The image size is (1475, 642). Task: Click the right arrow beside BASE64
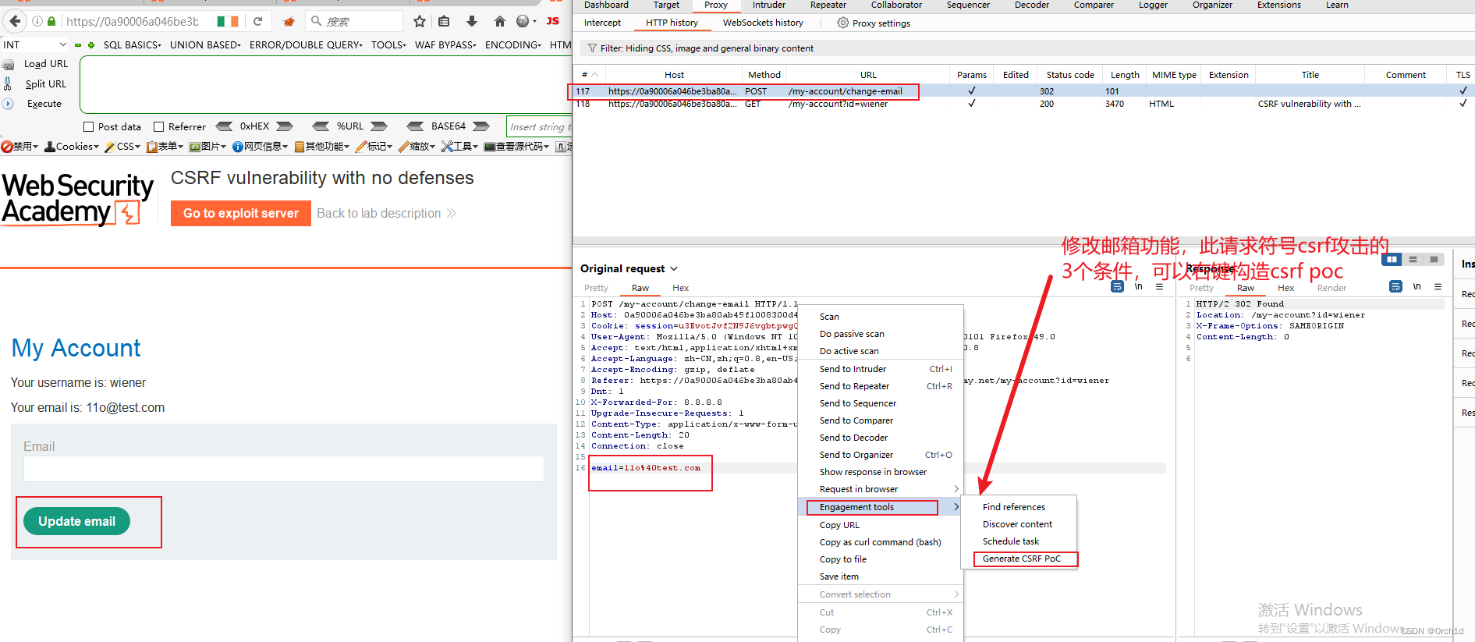point(481,126)
